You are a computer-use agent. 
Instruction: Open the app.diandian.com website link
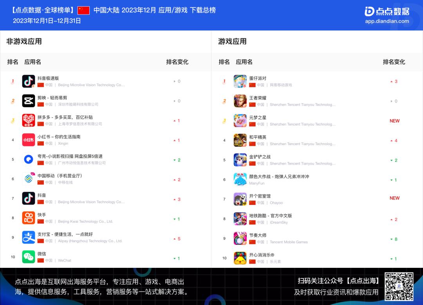386,22
